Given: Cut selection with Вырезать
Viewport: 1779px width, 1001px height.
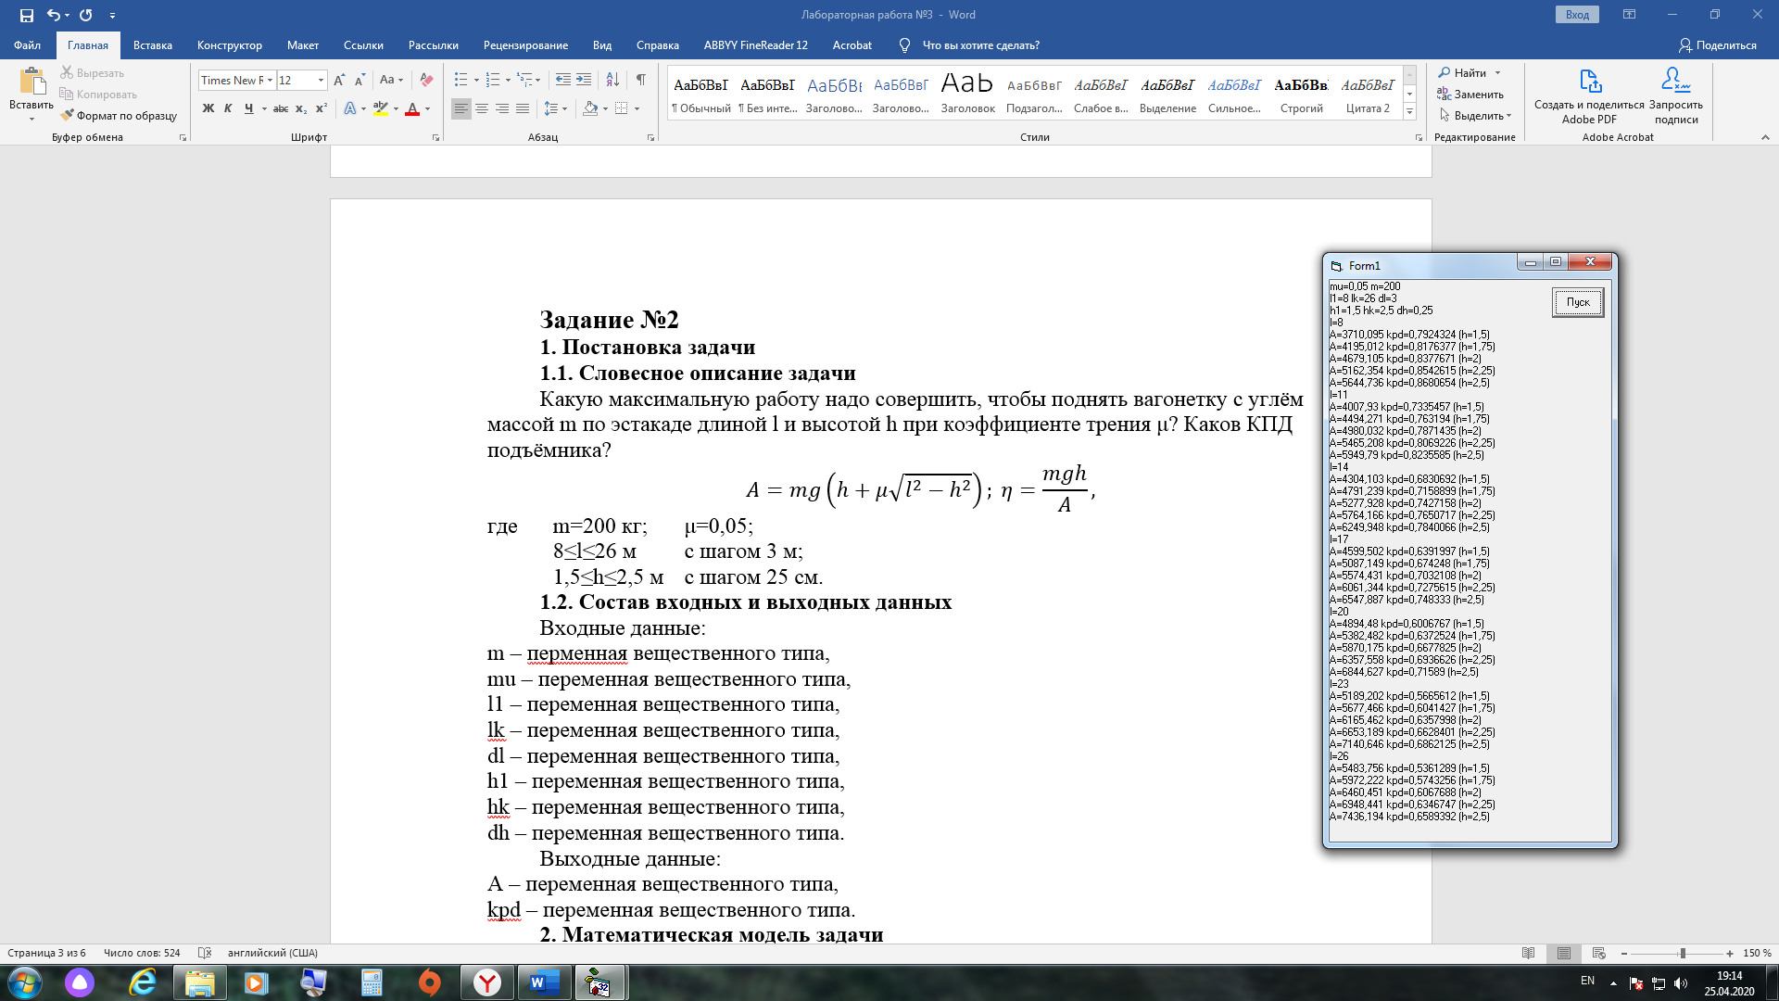Looking at the screenshot, I should pos(93,72).
